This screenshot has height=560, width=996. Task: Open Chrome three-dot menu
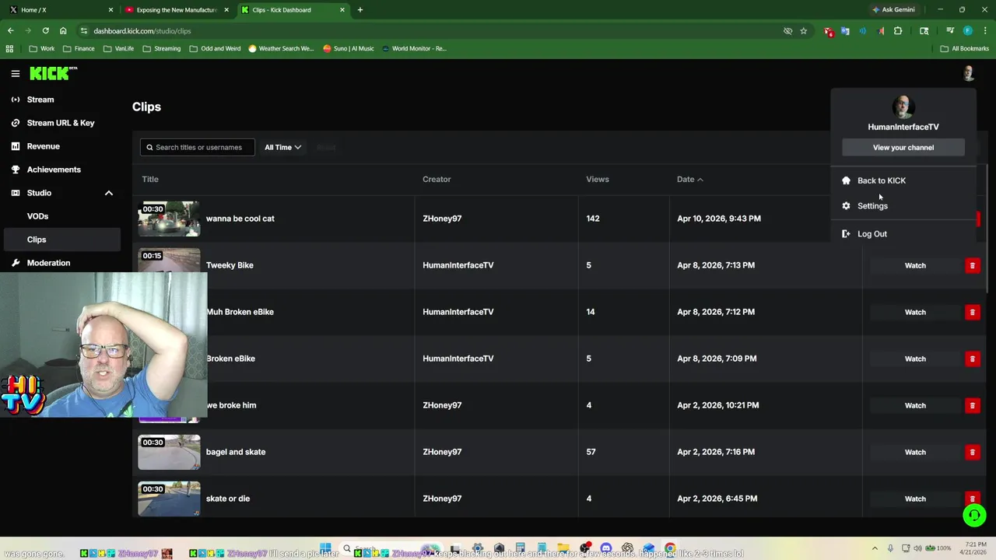[984, 31]
